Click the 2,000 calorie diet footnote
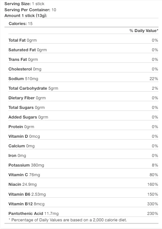 pyautogui.click(x=68, y=220)
